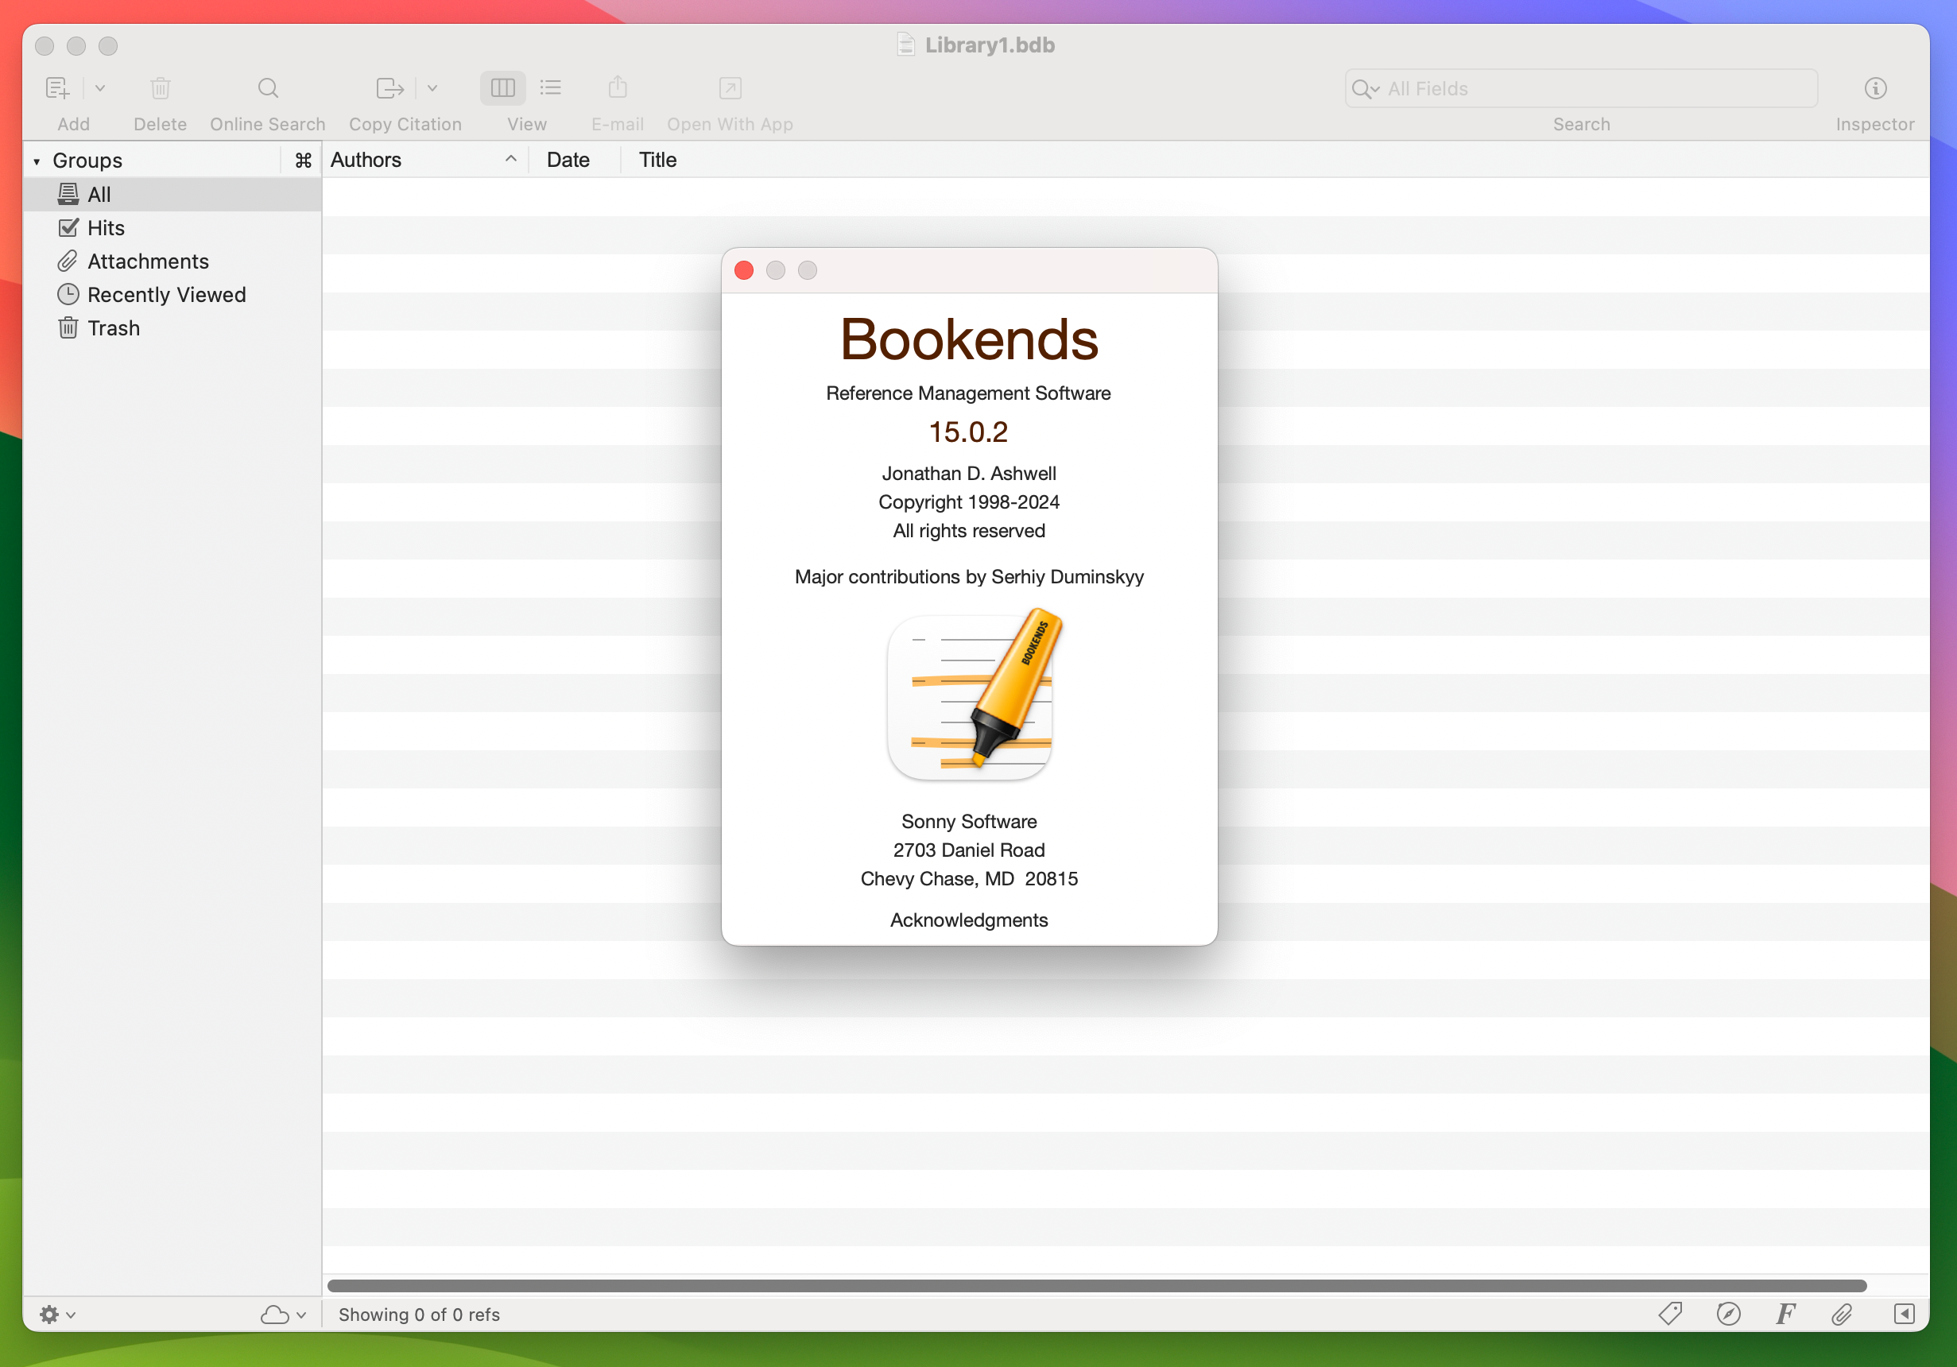
Task: Click the Acknowledgments link
Action: (x=967, y=921)
